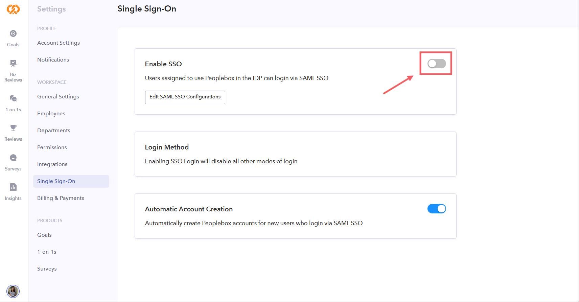Viewport: 579px width, 302px height.
Task: Click Edit SAML SSO Configurations button
Action: (x=185, y=97)
